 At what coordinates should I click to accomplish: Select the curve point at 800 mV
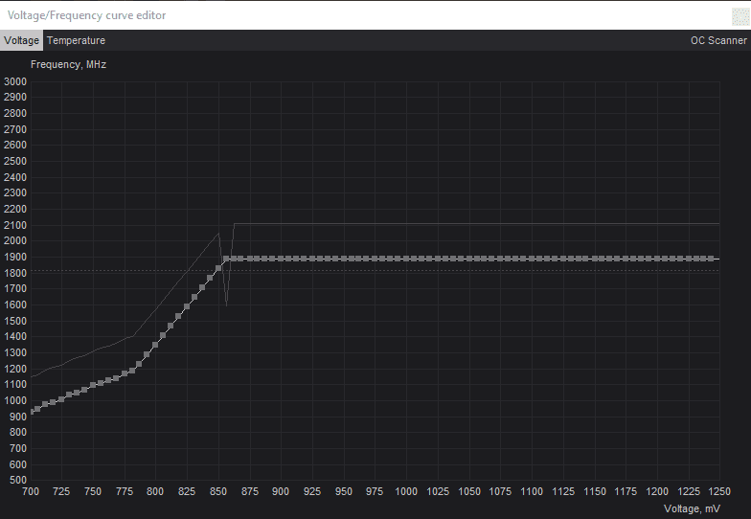click(x=155, y=345)
